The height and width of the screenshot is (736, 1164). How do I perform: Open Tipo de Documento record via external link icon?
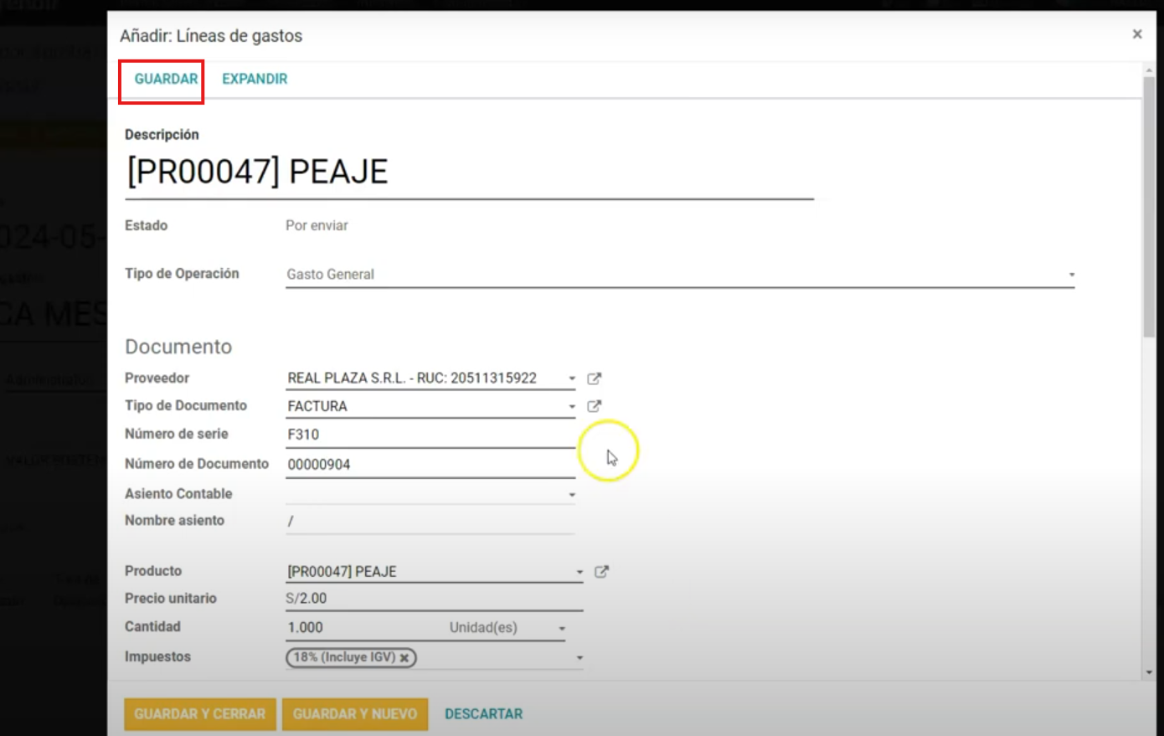594,405
